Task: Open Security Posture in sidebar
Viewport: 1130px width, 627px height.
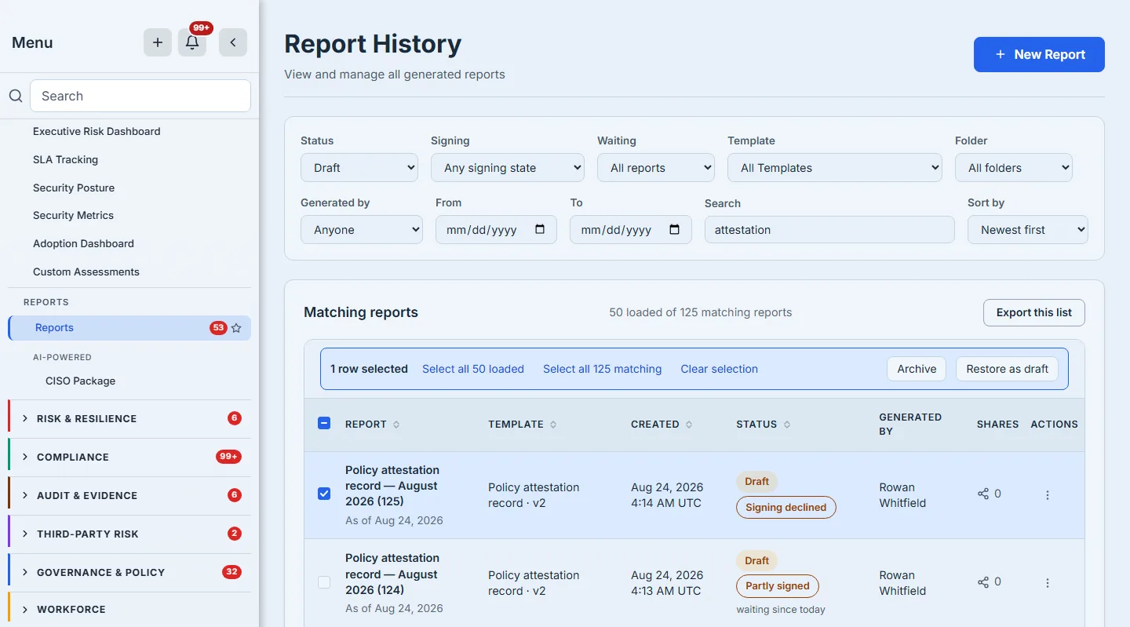Action: pyautogui.click(x=74, y=188)
